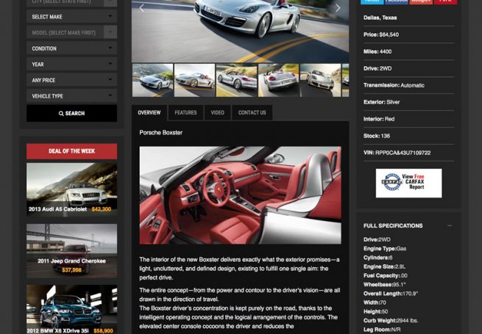Click the DEAL OF THE WEEK header
The width and height of the screenshot is (482, 334).
point(71,151)
